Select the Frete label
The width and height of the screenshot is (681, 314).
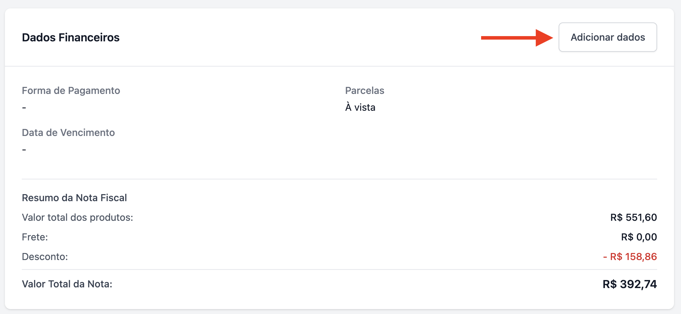point(35,237)
